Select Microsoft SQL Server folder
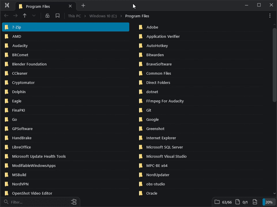This screenshot has width=277, height=207. (200, 147)
